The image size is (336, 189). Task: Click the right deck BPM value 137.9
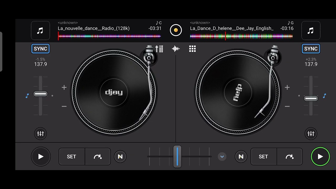pos(311,64)
